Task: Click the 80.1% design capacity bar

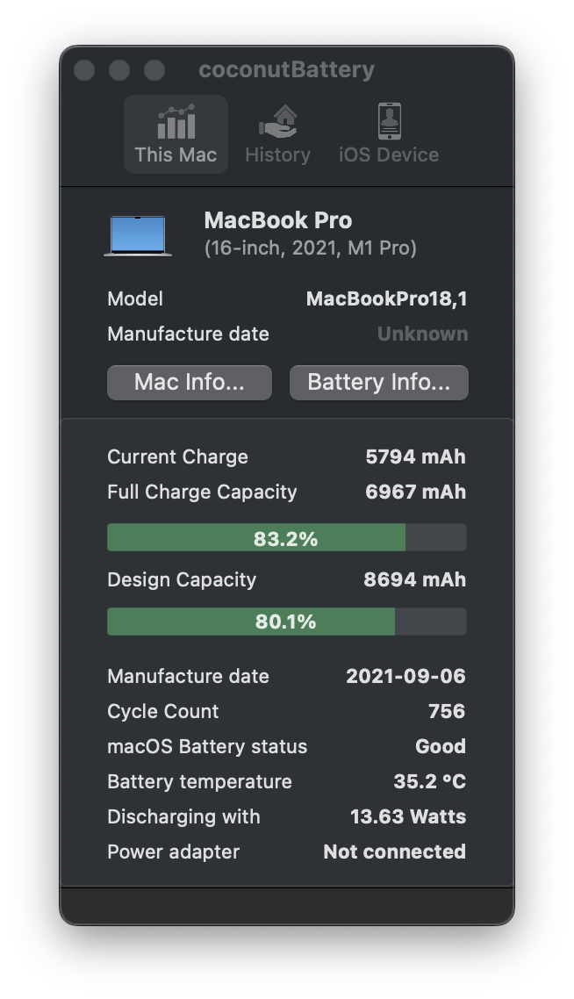Action: 287,622
